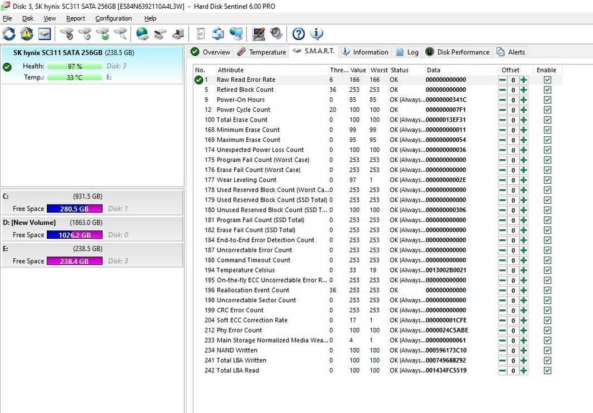
Task: Click the Status column header
Action: [x=407, y=70]
